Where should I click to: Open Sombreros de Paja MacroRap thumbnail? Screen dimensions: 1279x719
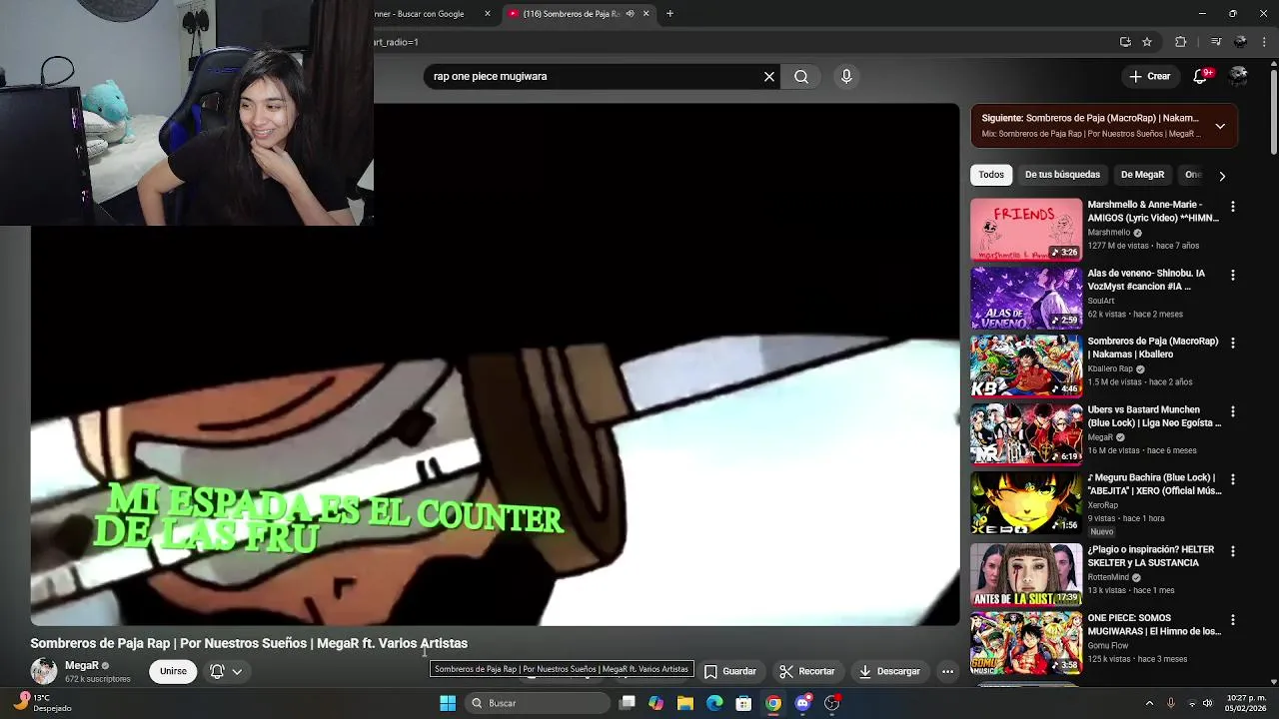pyautogui.click(x=1026, y=365)
